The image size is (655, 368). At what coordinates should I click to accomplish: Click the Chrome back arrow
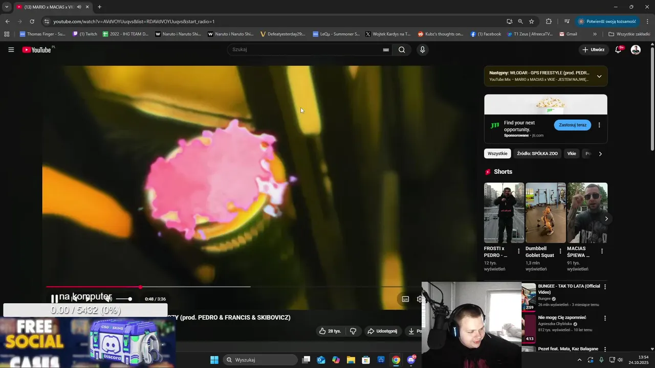[7, 21]
